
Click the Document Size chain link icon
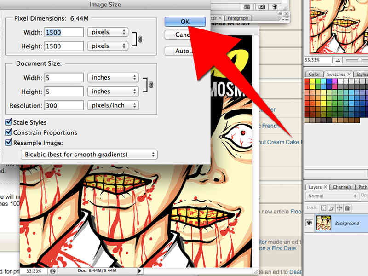(151, 85)
